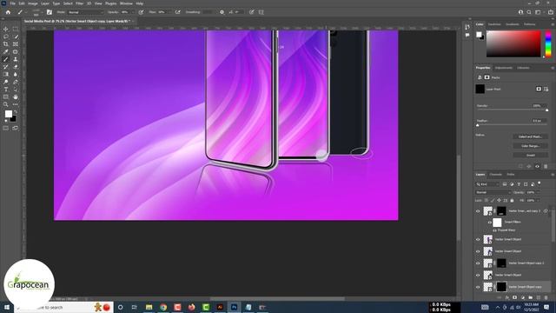Open the Window menu
556x313 pixels.
126,3
